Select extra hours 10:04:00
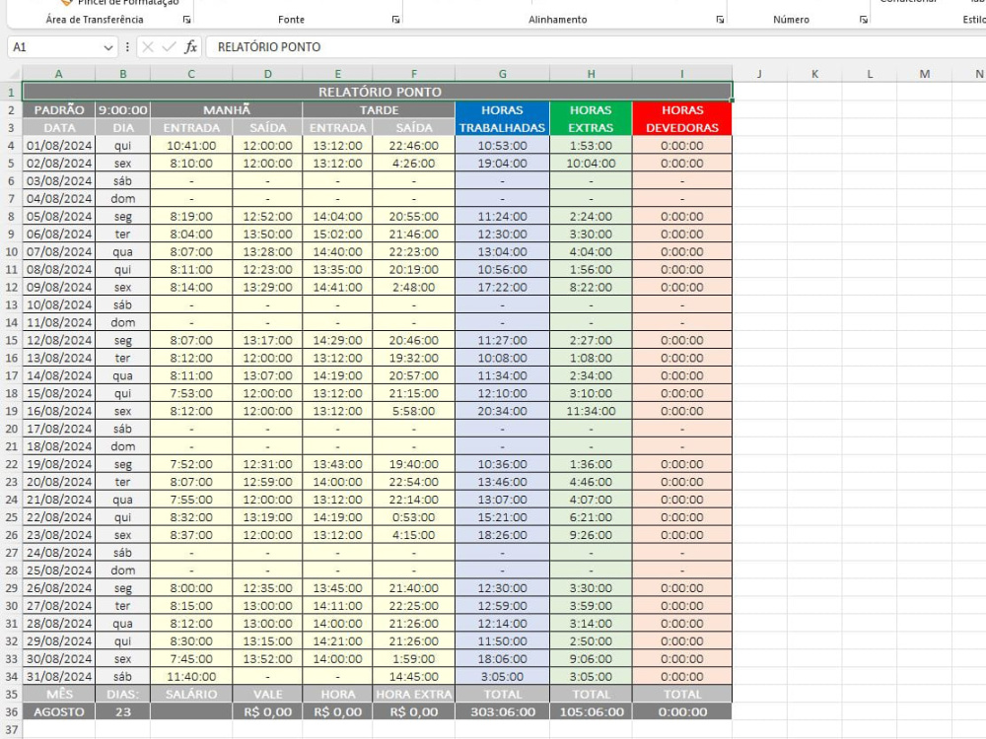Viewport: 986px width, 739px height. [x=591, y=163]
